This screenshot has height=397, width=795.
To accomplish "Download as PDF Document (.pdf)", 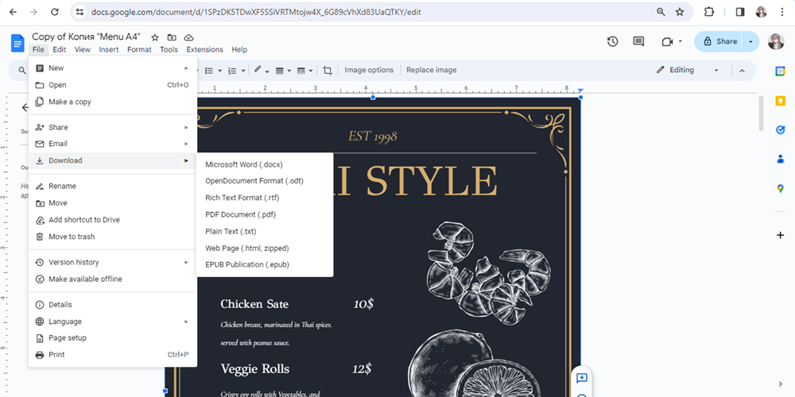I will 265,214.
